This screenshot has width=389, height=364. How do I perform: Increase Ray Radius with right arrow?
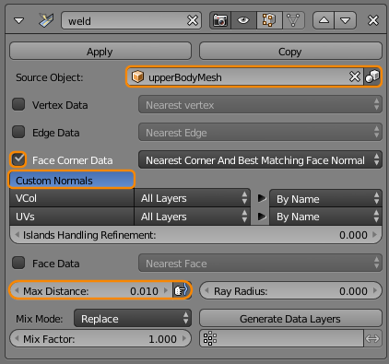tap(375, 290)
